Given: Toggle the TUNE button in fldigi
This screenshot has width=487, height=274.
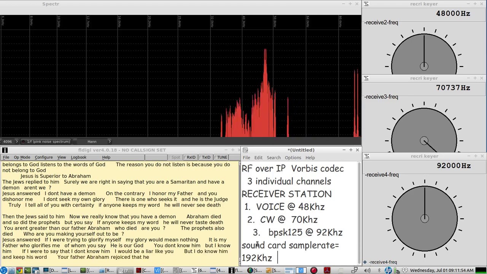Looking at the screenshot, I should (220, 157).
